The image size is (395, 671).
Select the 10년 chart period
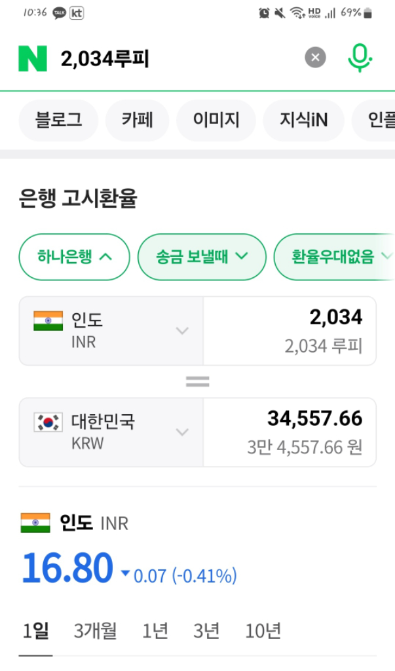point(263,631)
